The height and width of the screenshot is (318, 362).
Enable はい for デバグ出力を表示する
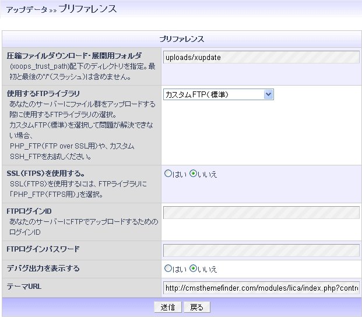click(x=168, y=268)
